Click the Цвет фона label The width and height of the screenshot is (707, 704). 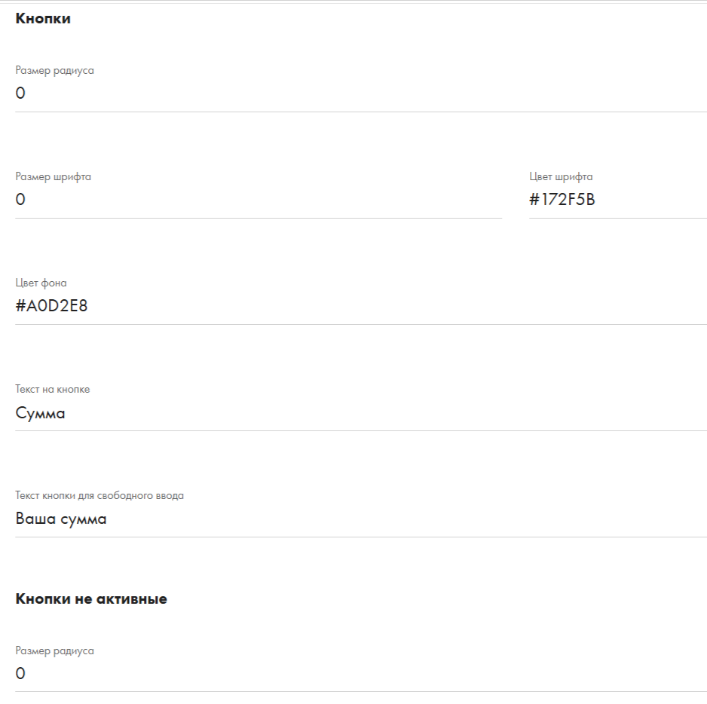[41, 283]
